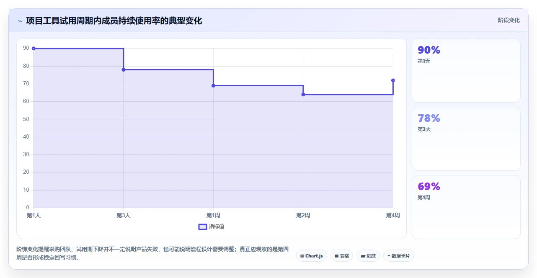Click the trend icon beside the chart title

click(20, 21)
